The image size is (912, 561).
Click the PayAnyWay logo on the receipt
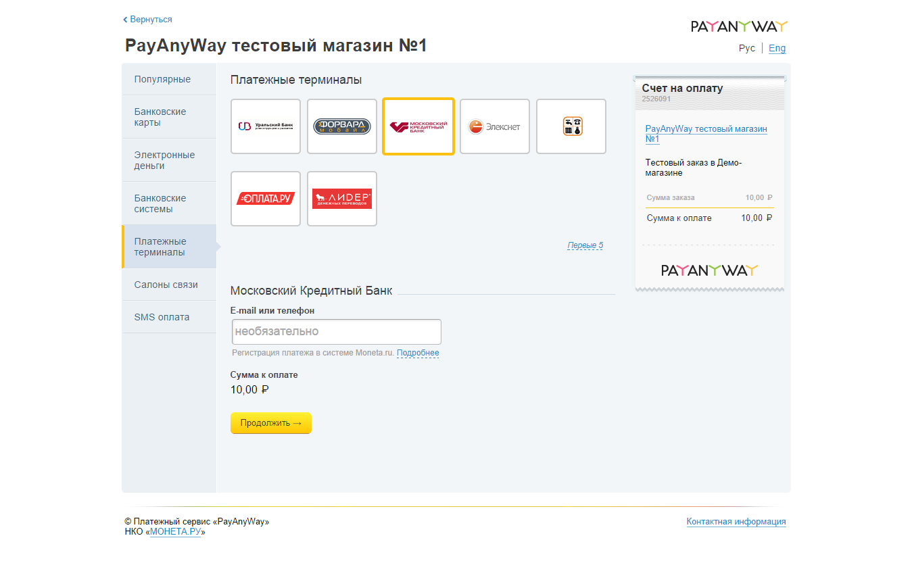(x=710, y=270)
